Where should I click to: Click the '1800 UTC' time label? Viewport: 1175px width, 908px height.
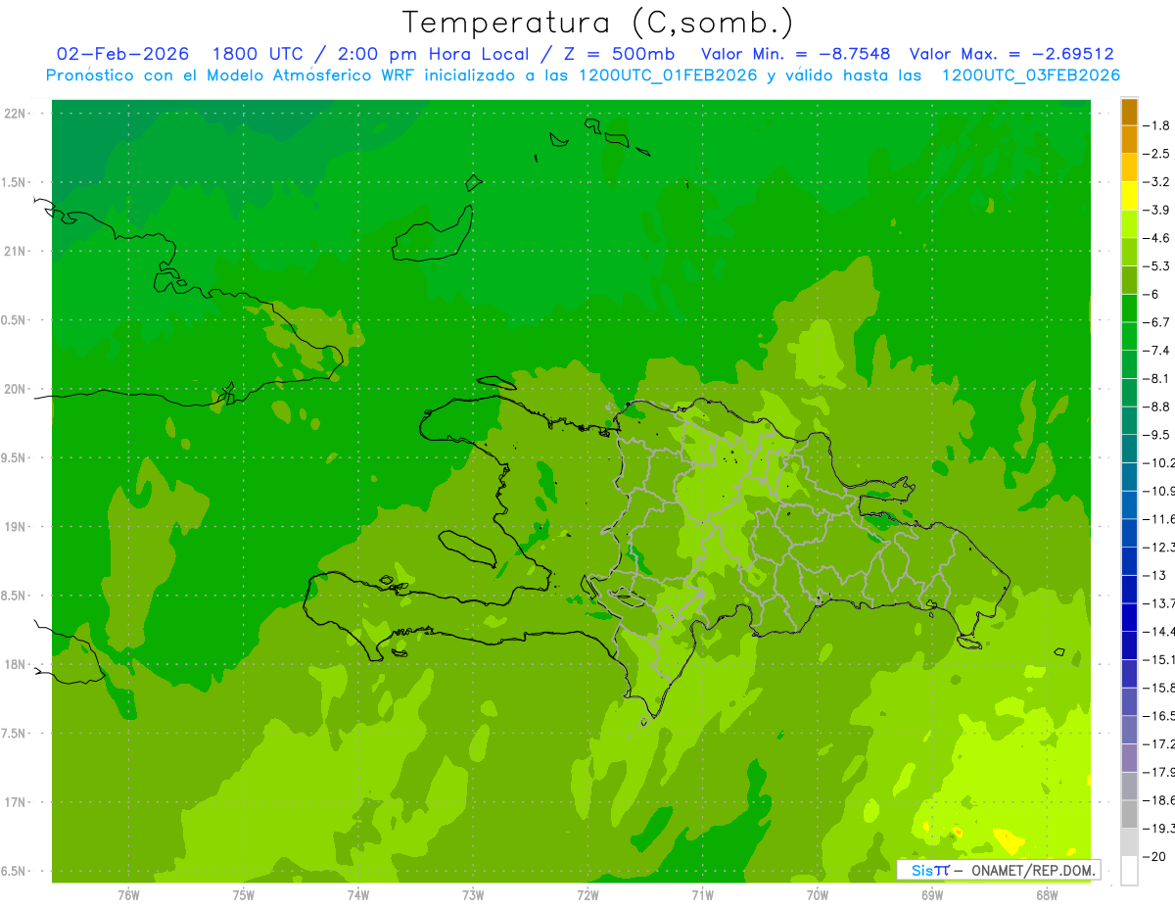pyautogui.click(x=258, y=54)
